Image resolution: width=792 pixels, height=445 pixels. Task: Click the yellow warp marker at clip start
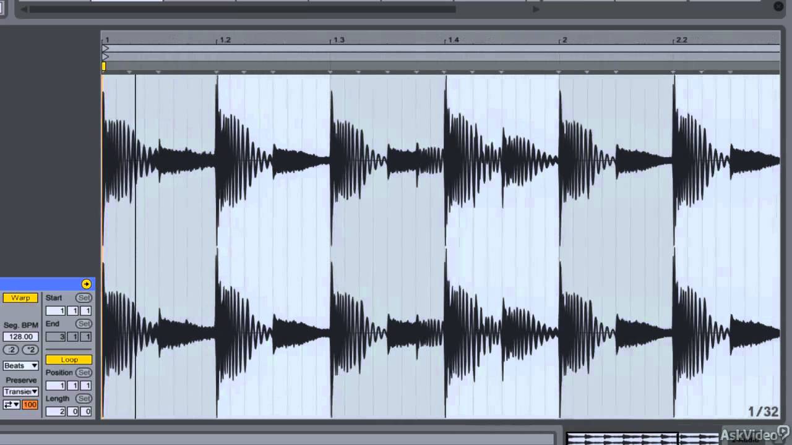tap(103, 66)
